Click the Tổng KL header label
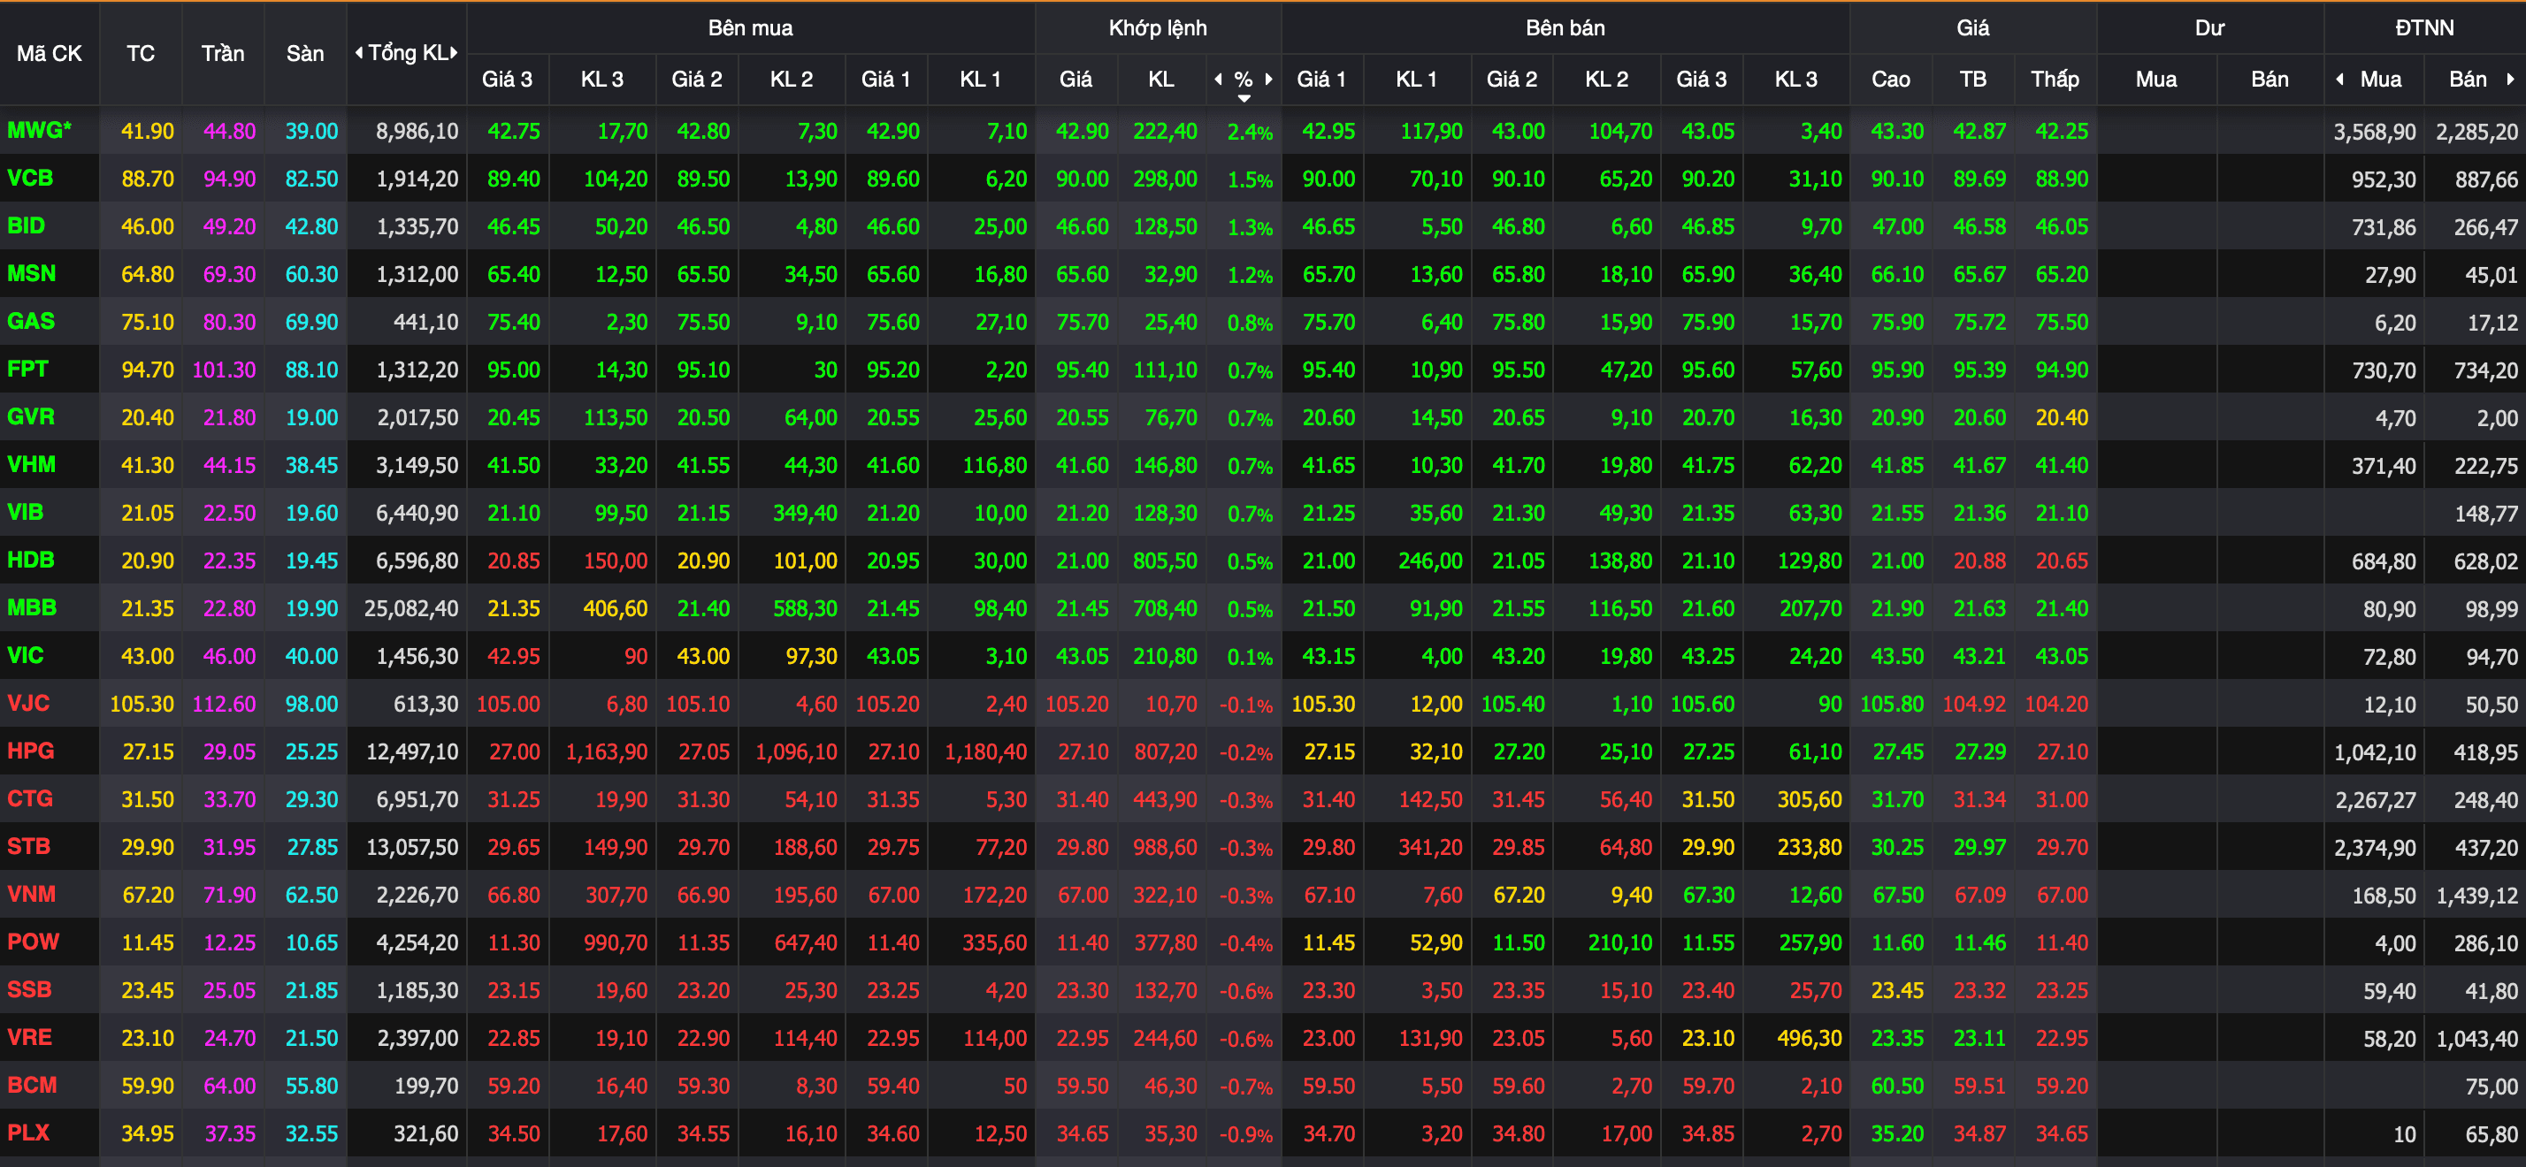The width and height of the screenshot is (2526, 1167). (x=408, y=53)
